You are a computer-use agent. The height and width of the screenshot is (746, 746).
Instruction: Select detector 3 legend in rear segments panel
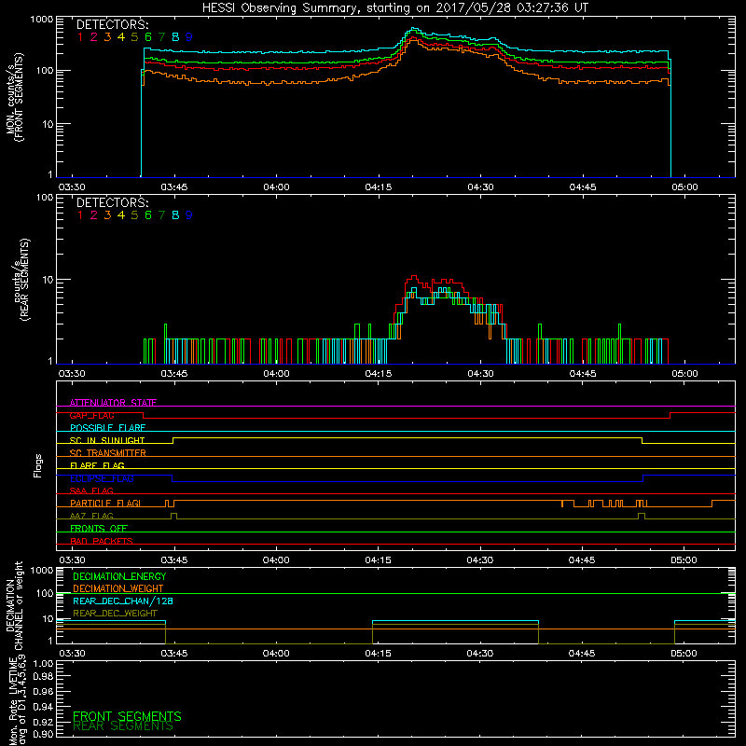pyautogui.click(x=107, y=215)
